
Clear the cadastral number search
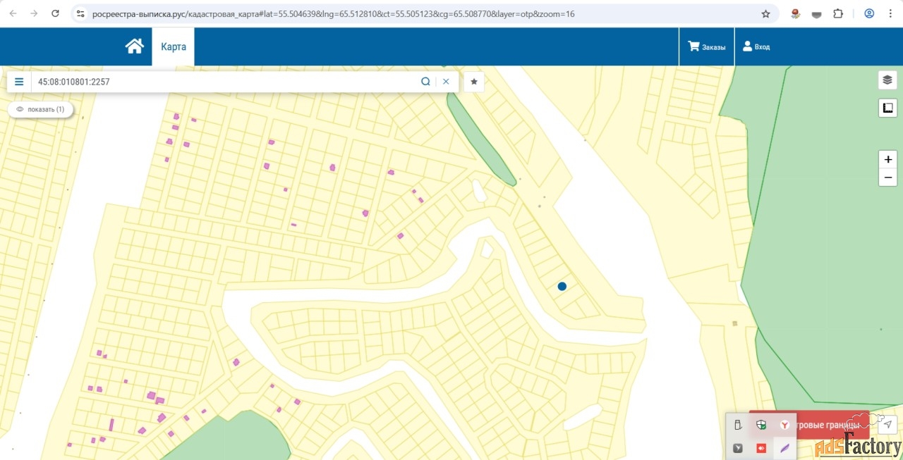(446, 82)
